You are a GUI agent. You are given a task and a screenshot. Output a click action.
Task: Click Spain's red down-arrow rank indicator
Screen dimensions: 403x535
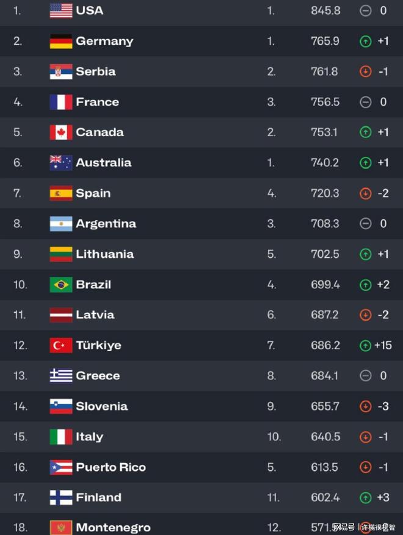click(365, 194)
